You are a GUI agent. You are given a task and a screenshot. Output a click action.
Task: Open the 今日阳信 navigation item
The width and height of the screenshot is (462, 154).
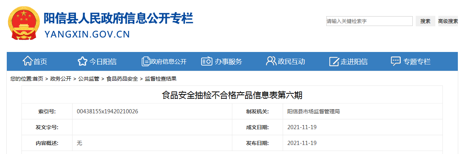(103, 62)
